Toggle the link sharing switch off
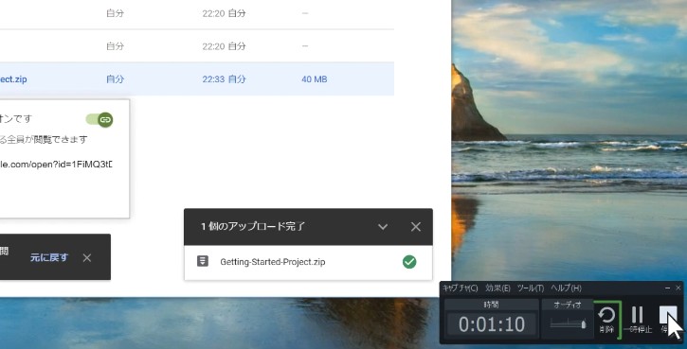This screenshot has height=349, width=687. tap(99, 119)
